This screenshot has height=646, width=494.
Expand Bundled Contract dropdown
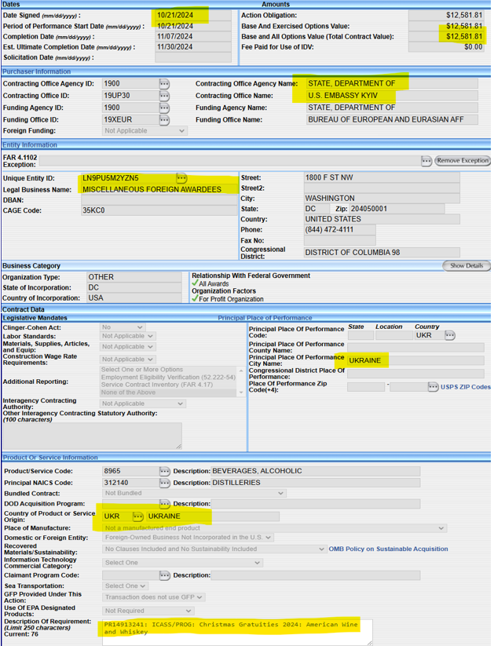194,493
